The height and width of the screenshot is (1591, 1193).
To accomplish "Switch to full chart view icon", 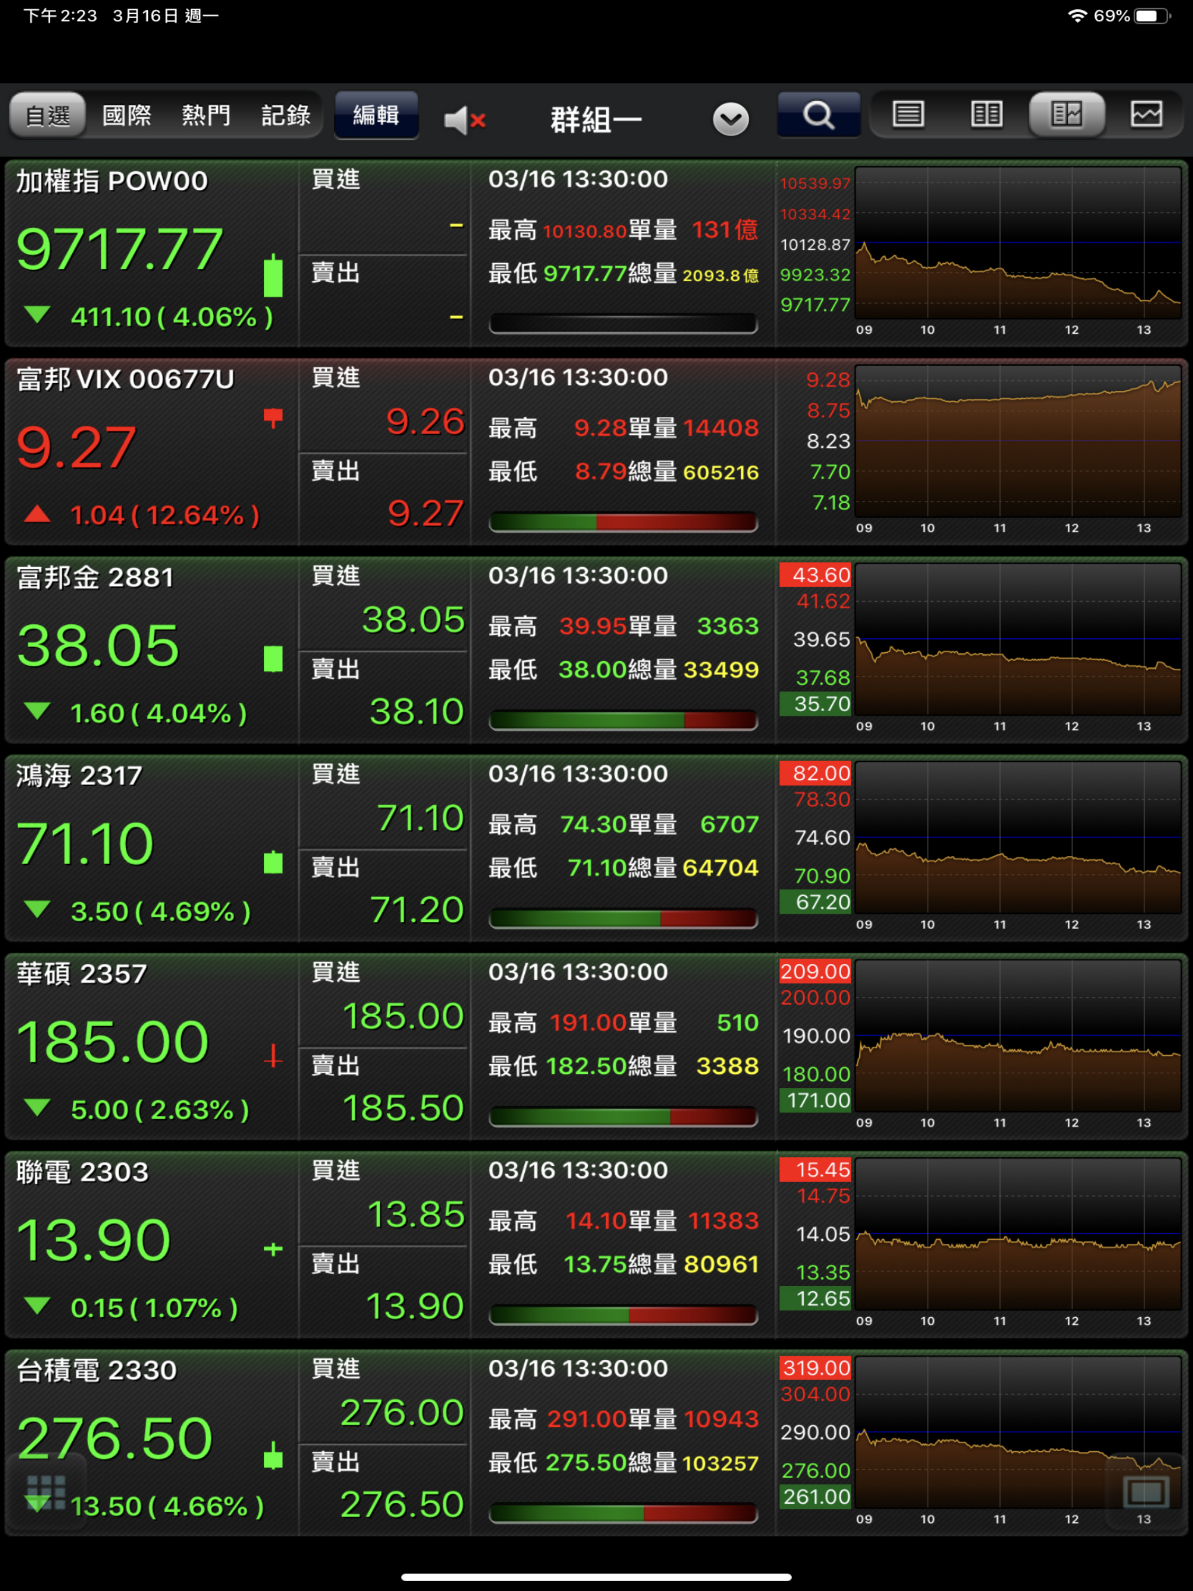I will pyautogui.click(x=1146, y=114).
